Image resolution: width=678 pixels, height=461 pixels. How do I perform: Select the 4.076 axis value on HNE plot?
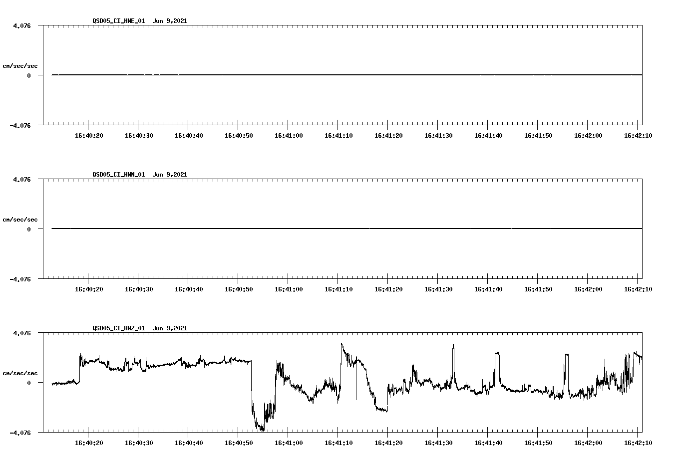(22, 25)
